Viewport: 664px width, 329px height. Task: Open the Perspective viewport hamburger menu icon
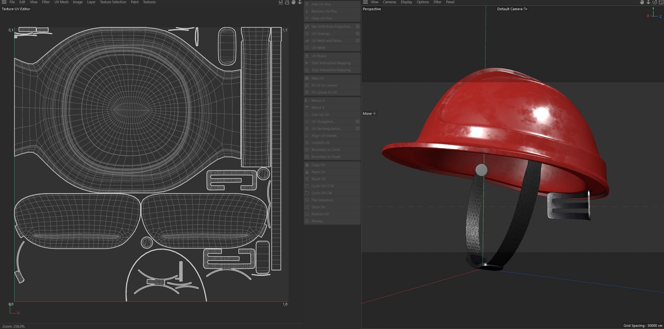coord(365,2)
